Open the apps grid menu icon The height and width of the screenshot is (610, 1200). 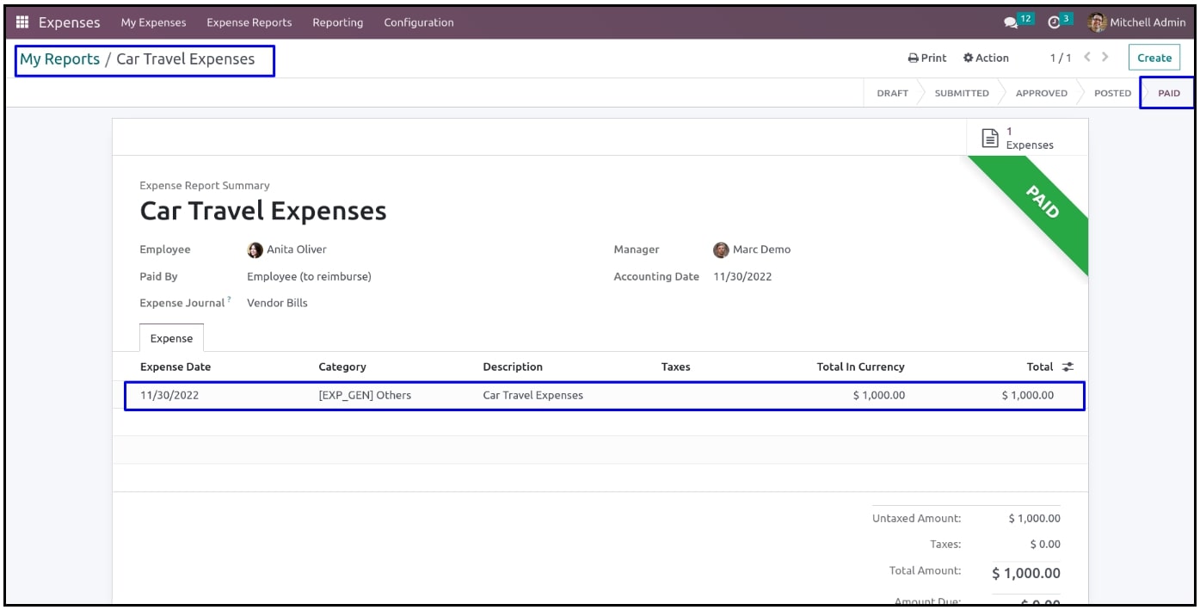(22, 22)
